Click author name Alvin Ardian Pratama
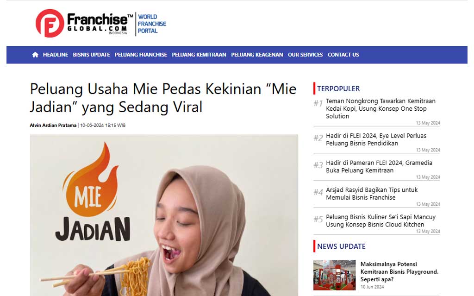 click(x=53, y=125)
